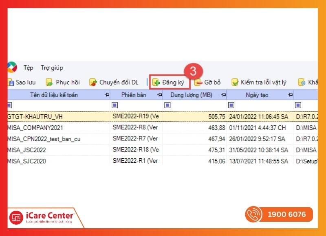The height and width of the screenshot is (236, 326).
Task: Click version cell SME2022-R1
Action: point(135,161)
